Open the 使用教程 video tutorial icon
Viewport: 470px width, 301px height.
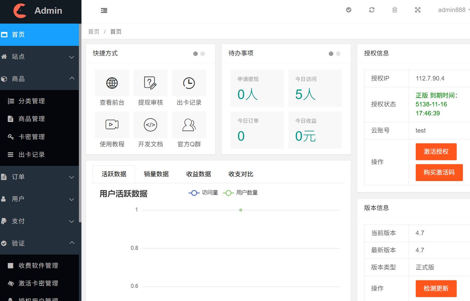pos(112,125)
